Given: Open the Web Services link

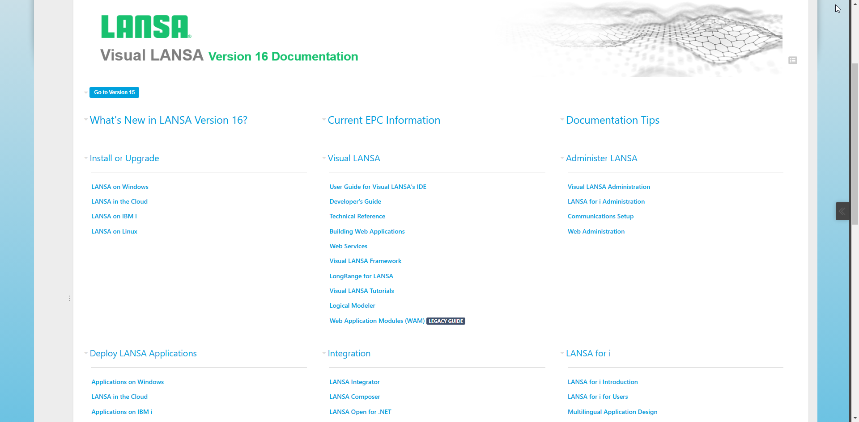Looking at the screenshot, I should tap(348, 246).
